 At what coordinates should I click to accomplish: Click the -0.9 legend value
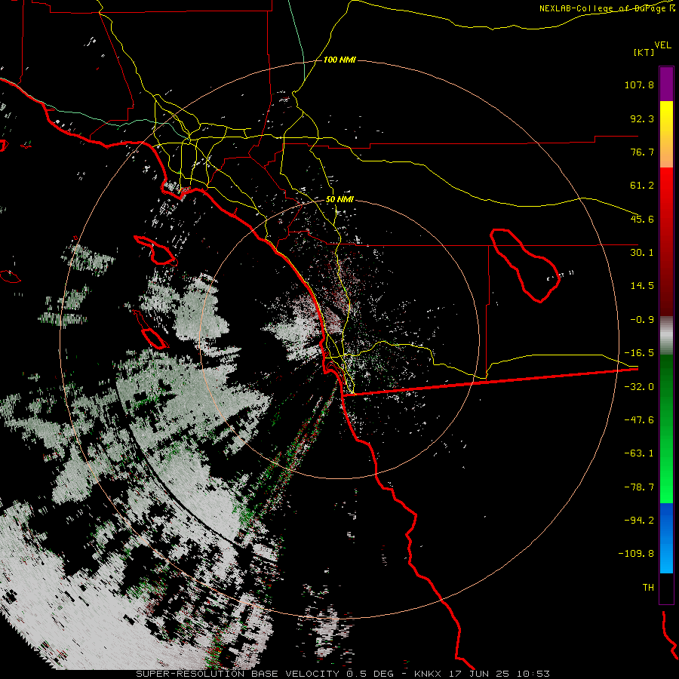pos(642,320)
